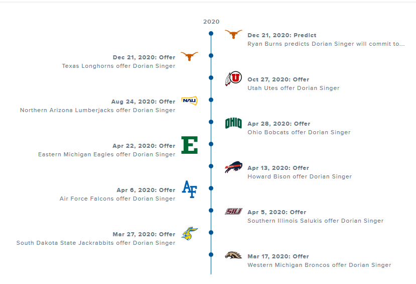Image resolution: width=416 pixels, height=284 pixels.
Task: Click the Western Michigan Broncos logo
Action: click(x=233, y=255)
